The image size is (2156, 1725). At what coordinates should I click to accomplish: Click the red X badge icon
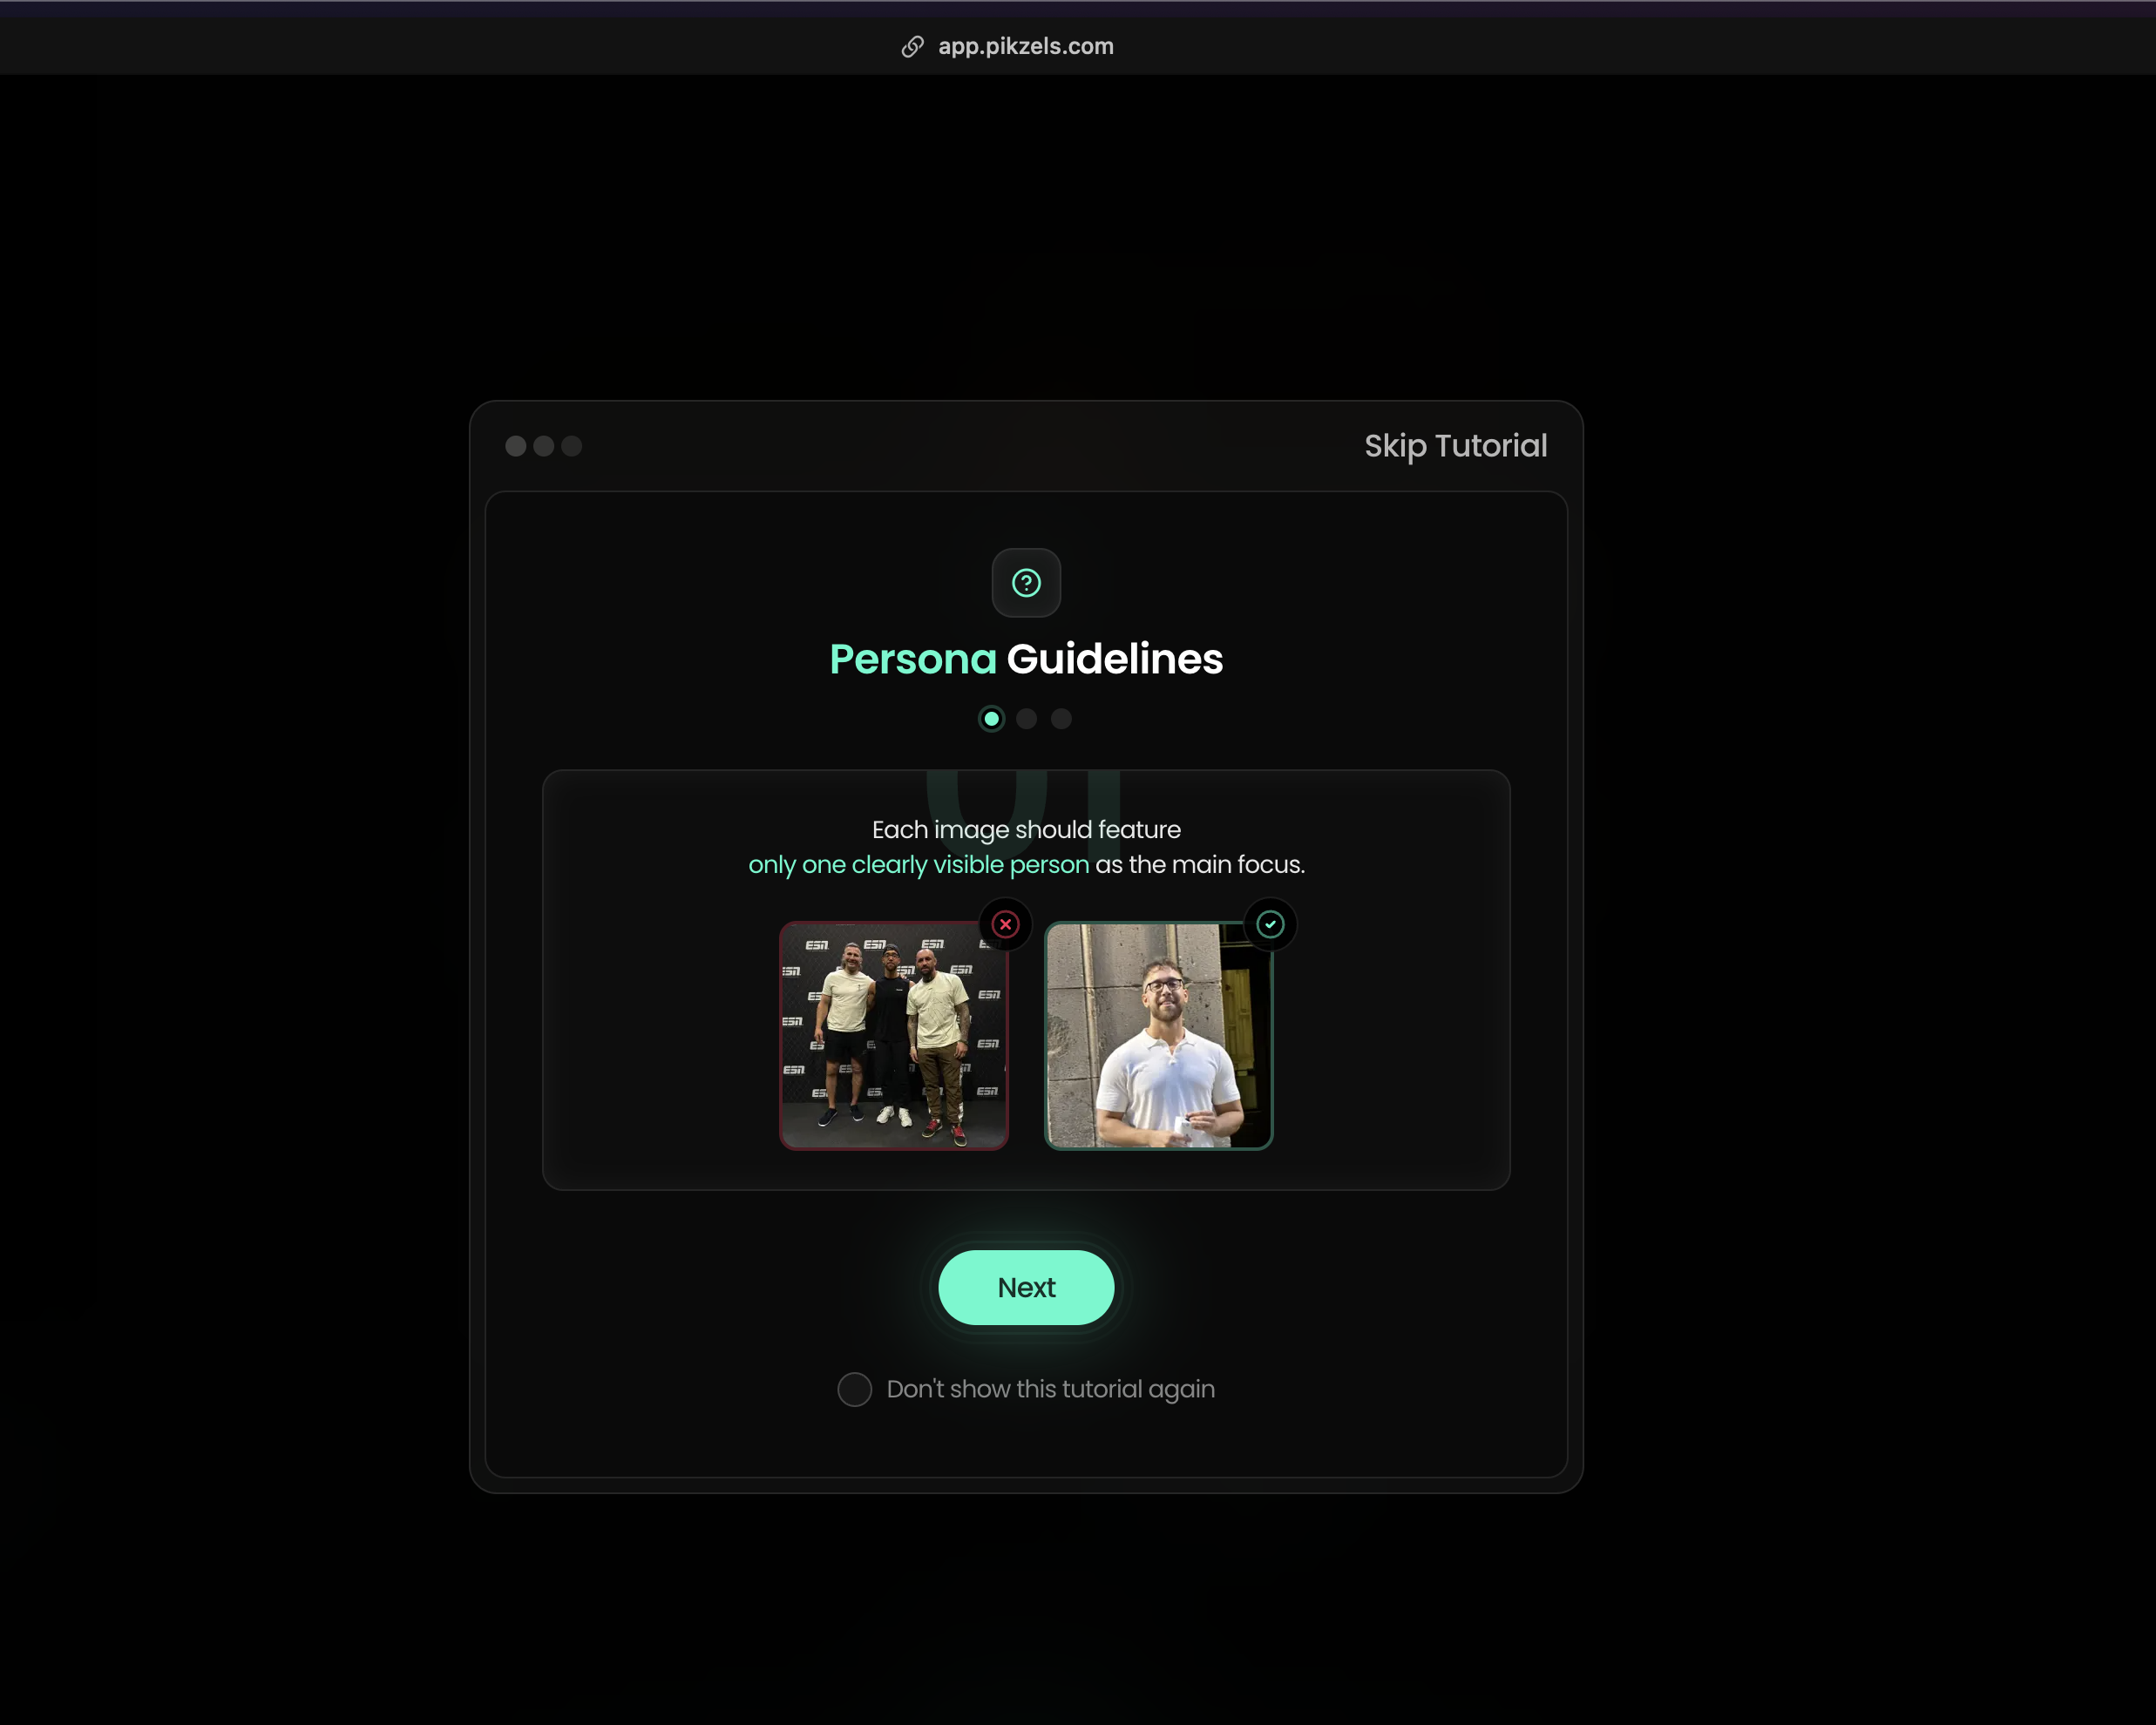[1006, 924]
